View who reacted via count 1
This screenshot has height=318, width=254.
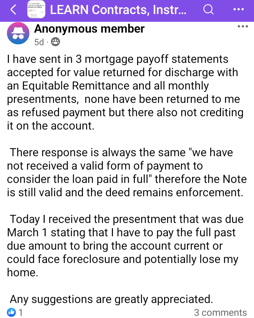(x=21, y=312)
